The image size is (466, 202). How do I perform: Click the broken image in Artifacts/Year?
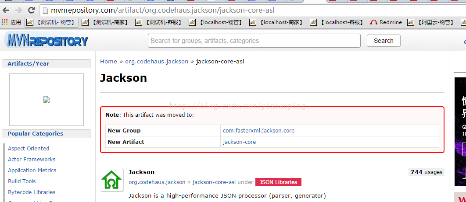point(47,100)
